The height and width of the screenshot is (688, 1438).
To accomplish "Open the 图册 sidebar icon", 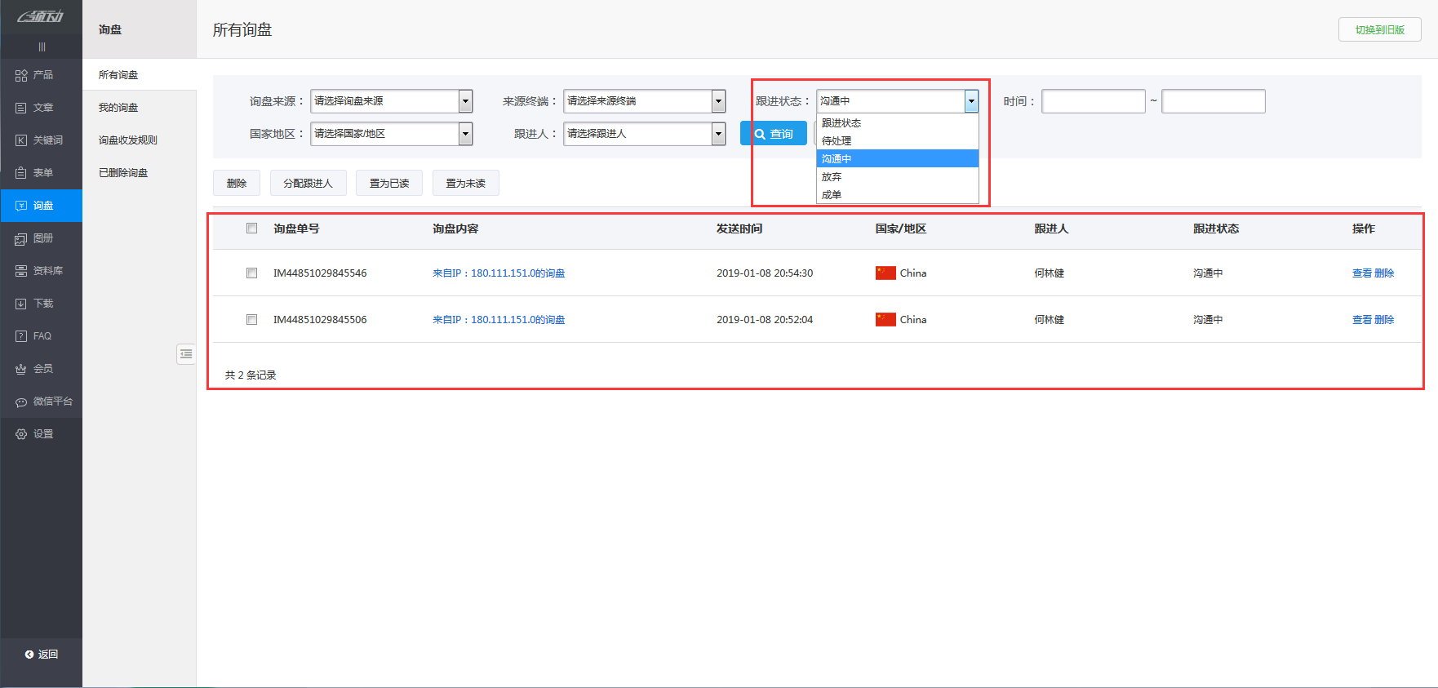I will (x=21, y=238).
